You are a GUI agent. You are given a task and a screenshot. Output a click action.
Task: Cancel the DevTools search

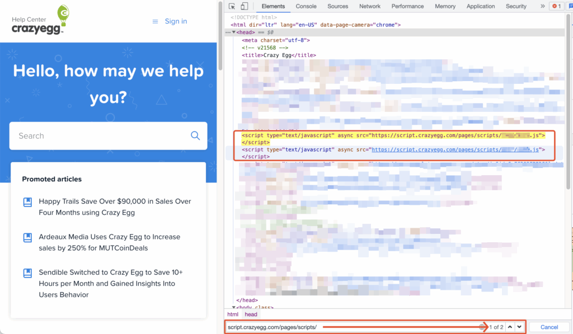click(549, 327)
